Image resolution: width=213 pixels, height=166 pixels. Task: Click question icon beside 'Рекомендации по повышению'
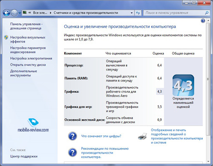pos(72,152)
